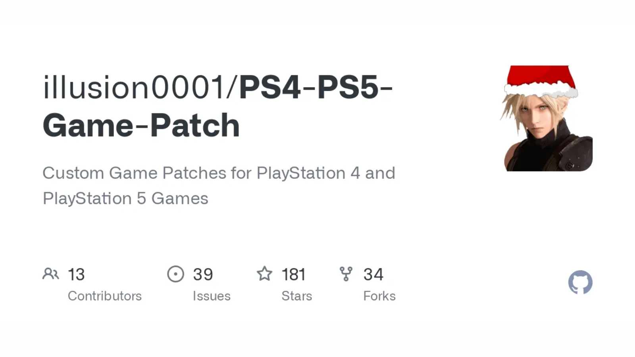The width and height of the screenshot is (635, 357).
Task: Open the illusion0001 avatar image
Action: pos(548,131)
